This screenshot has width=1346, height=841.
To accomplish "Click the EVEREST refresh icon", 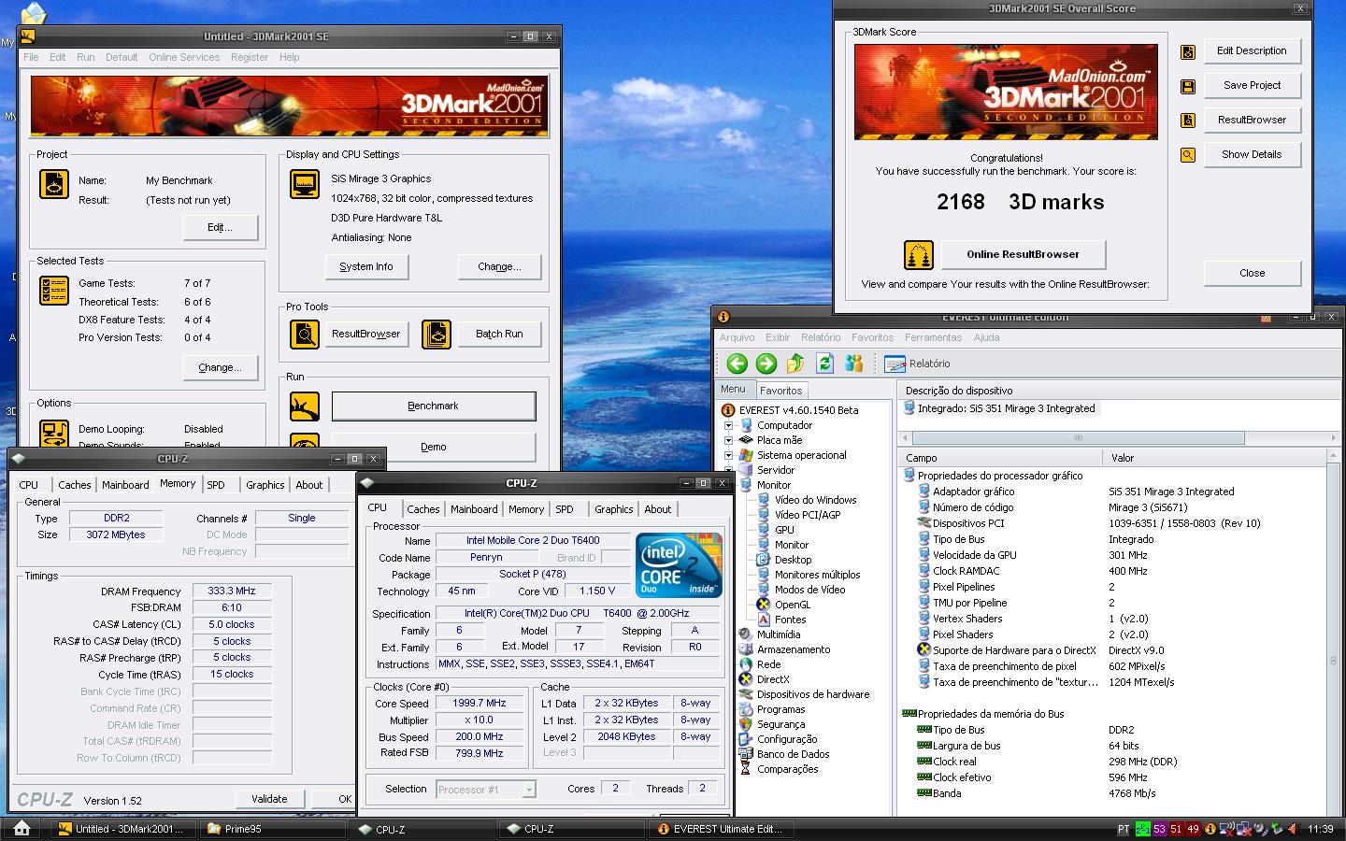I will tap(824, 363).
